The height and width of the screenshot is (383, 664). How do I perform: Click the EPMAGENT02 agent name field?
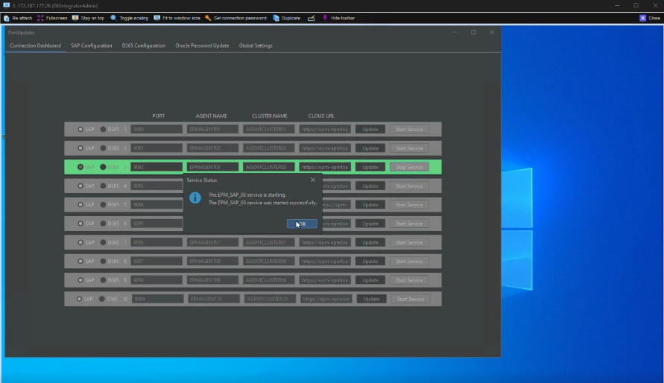[x=213, y=148]
